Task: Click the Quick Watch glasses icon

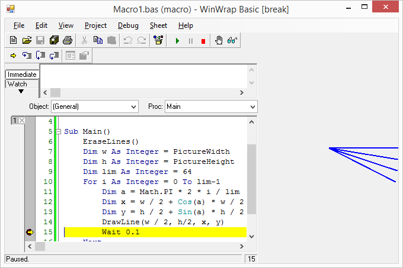Action: coord(232,40)
